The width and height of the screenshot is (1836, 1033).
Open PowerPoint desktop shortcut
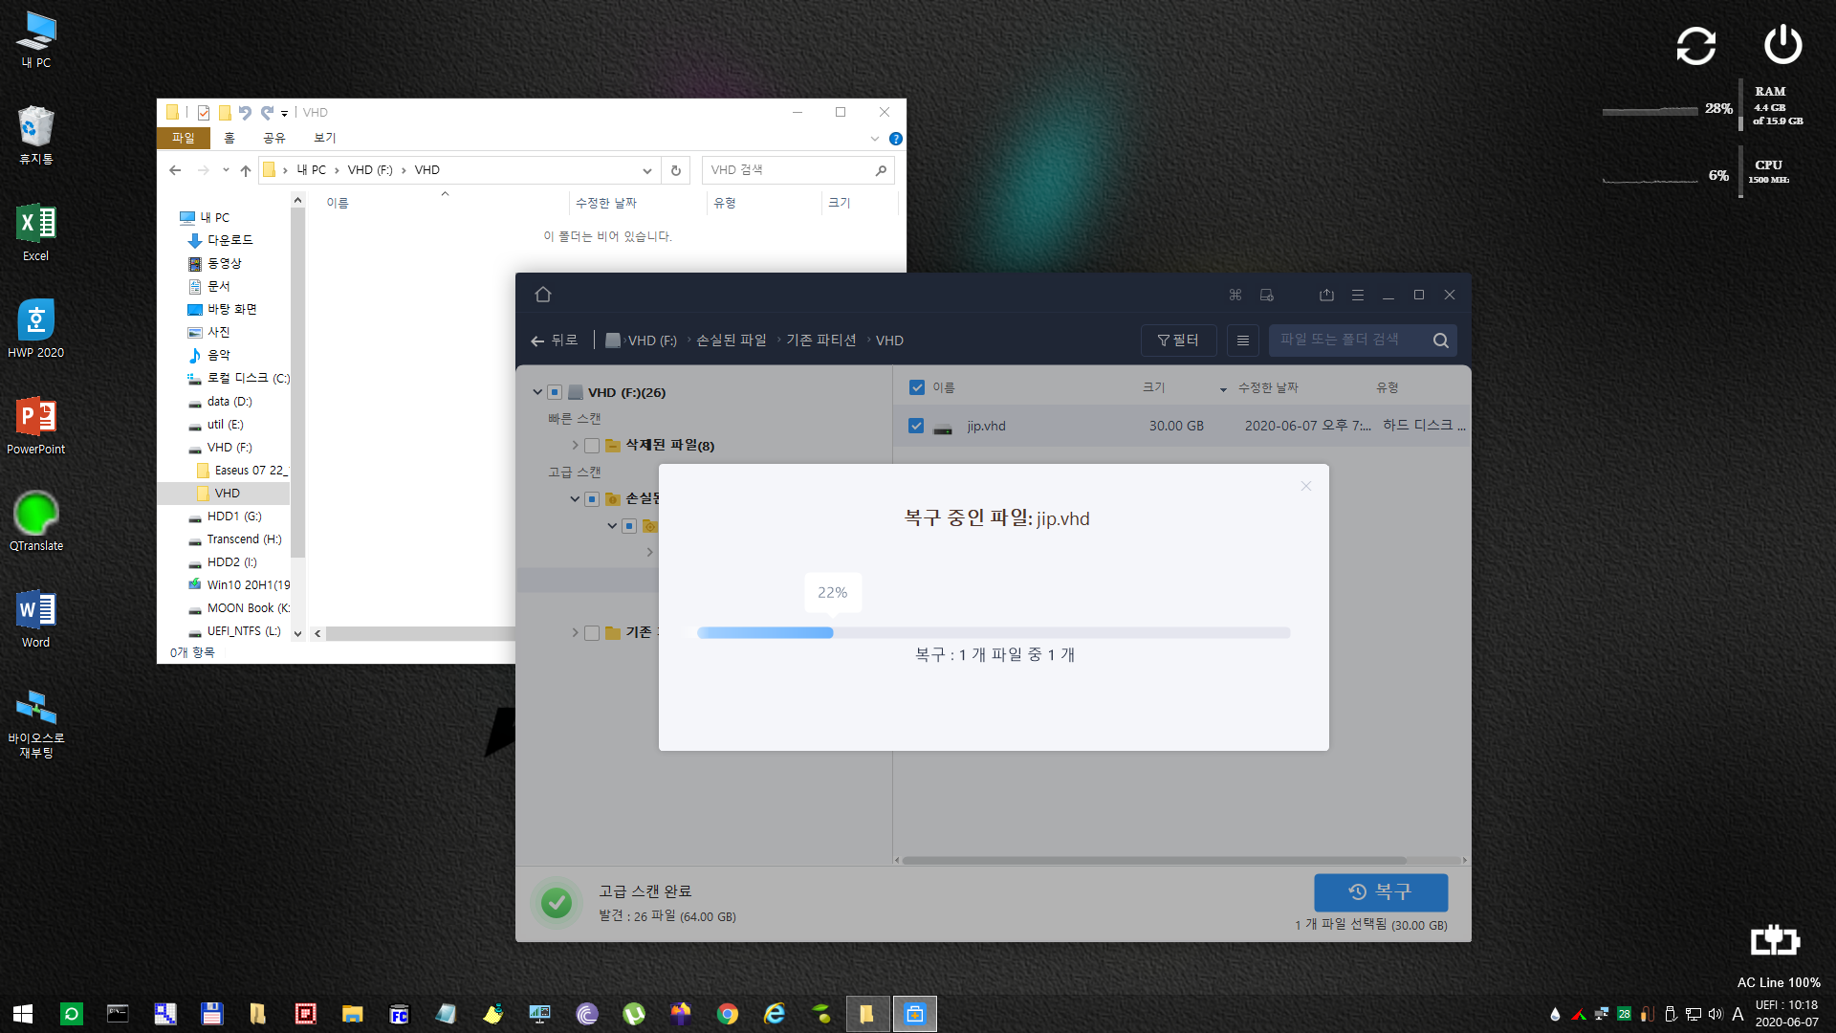pos(35,426)
